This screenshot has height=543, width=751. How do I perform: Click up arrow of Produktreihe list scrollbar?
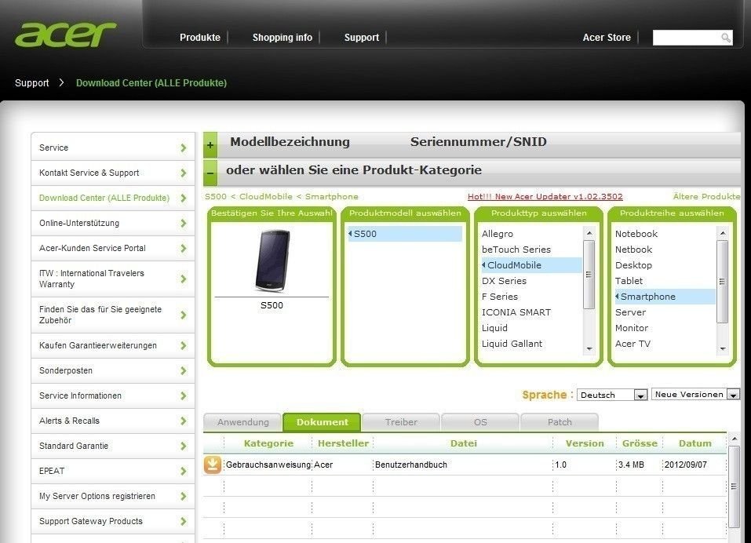point(723,233)
